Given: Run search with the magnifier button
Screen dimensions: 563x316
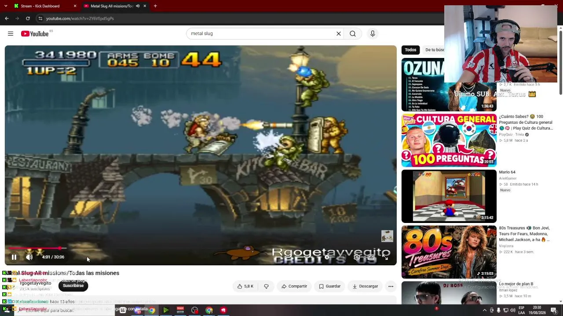Looking at the screenshot, I should [x=353, y=34].
